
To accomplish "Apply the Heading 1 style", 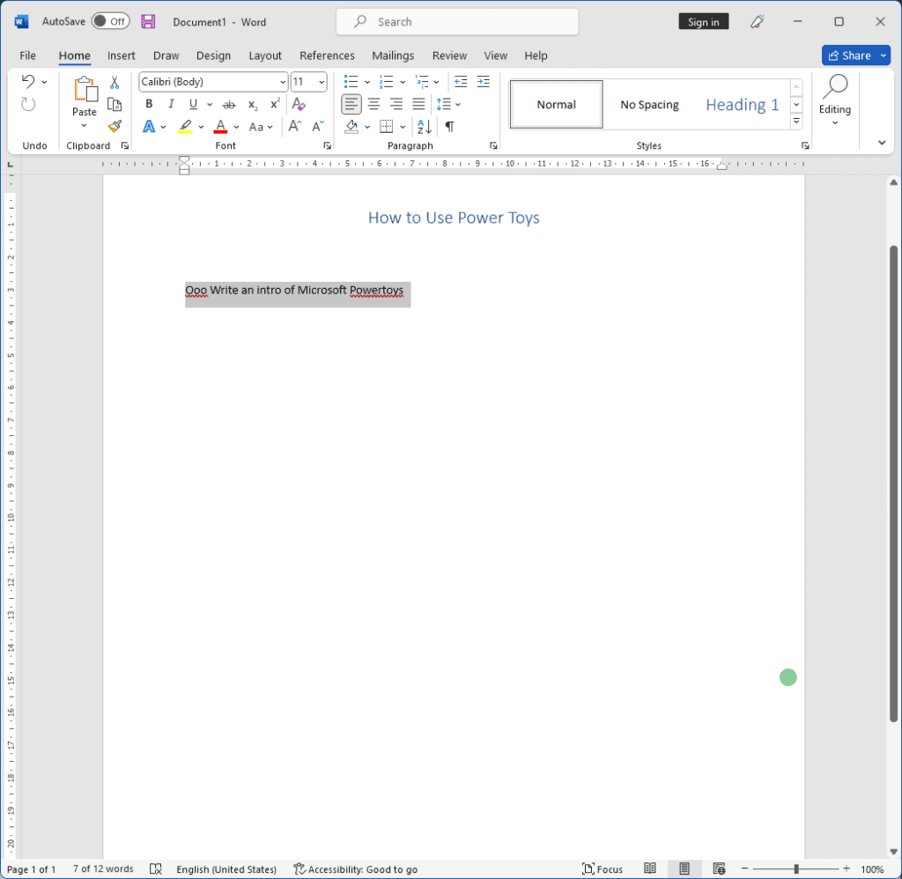I will (x=742, y=104).
